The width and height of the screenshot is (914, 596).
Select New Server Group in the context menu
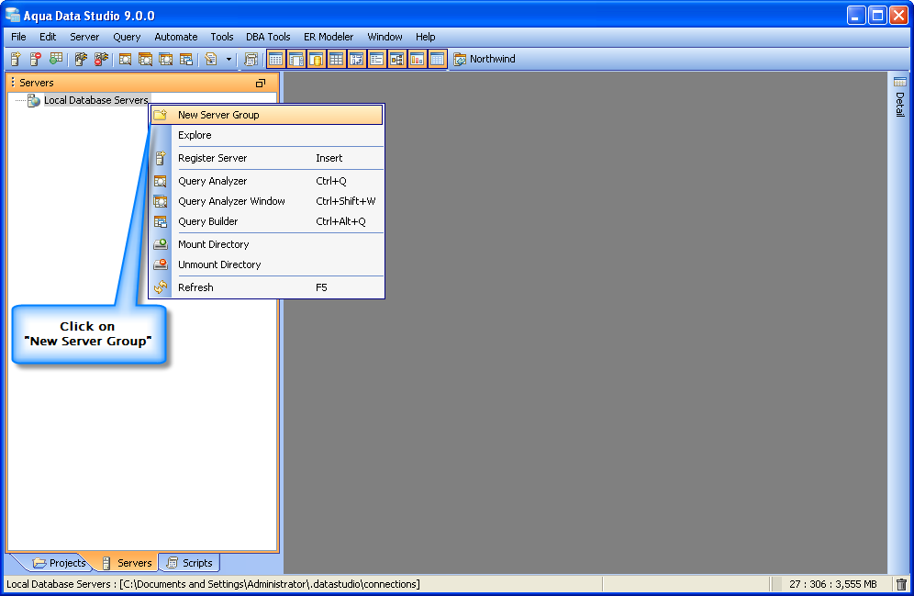[x=267, y=115]
